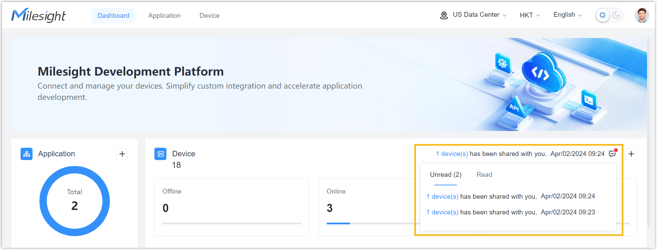Click the page vertical scrollbar

pos(648,132)
